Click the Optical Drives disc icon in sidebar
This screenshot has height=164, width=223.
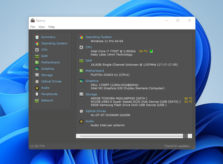(37, 82)
